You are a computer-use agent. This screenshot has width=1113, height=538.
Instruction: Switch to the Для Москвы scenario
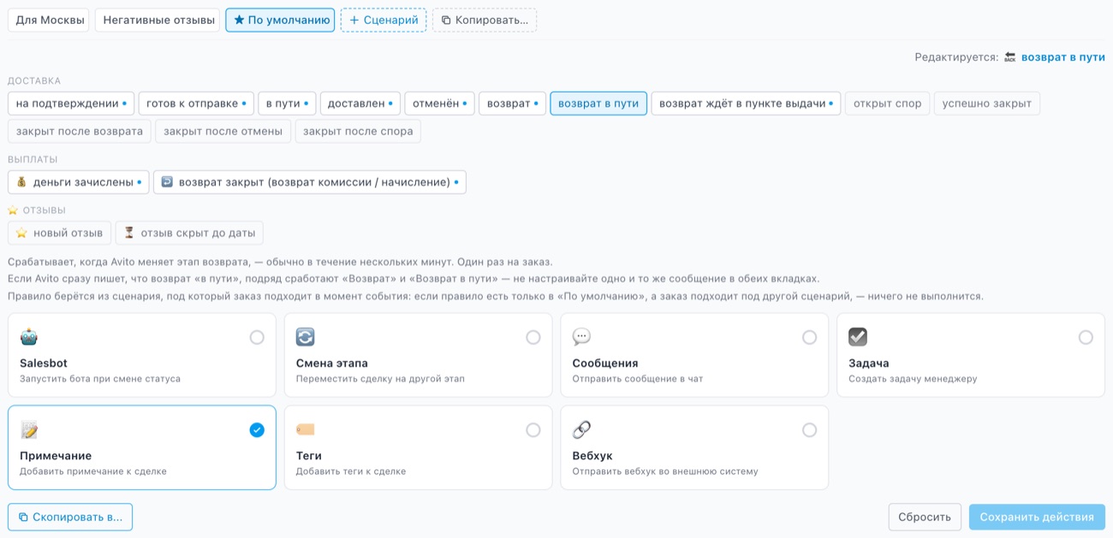coord(49,20)
